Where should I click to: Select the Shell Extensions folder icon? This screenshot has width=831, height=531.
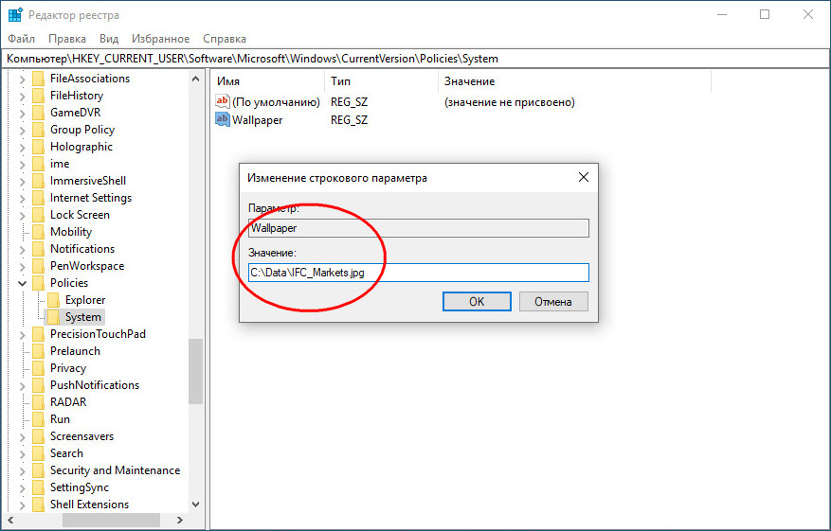tap(38, 504)
